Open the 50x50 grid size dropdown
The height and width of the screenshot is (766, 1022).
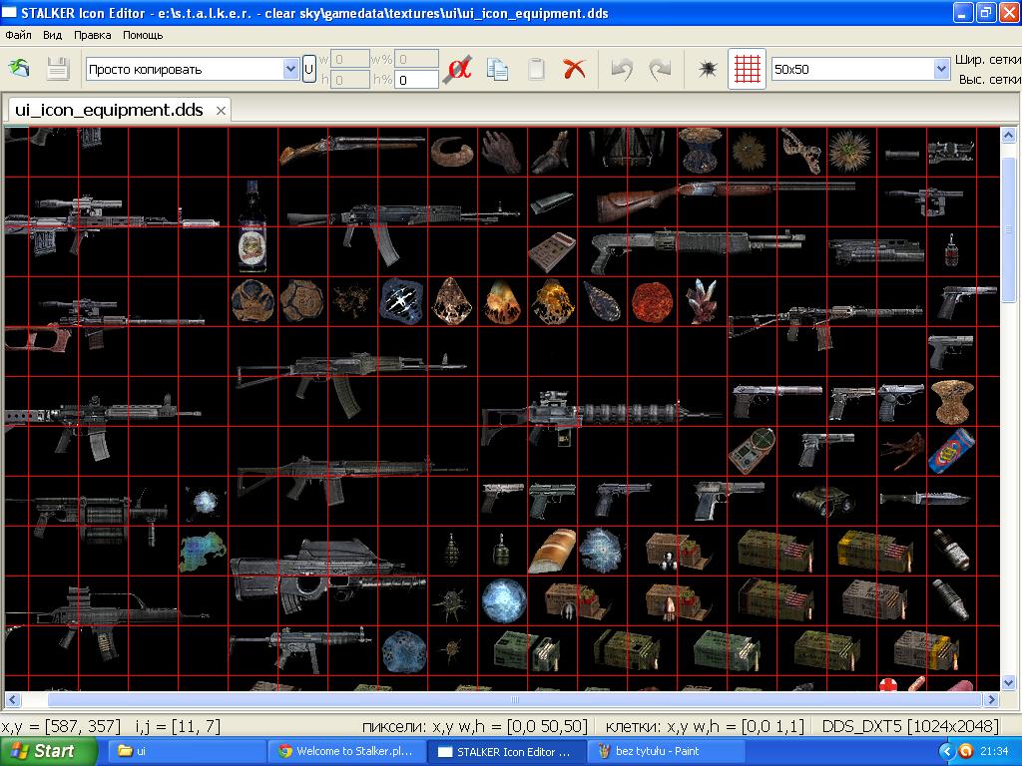coord(860,69)
